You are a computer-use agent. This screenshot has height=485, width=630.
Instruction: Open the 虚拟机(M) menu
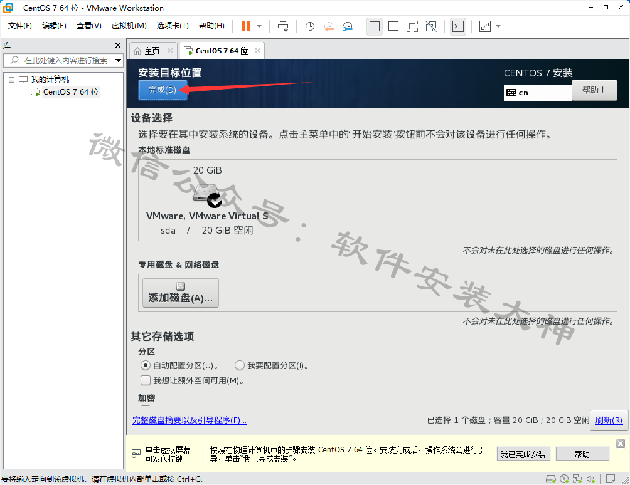pyautogui.click(x=129, y=26)
